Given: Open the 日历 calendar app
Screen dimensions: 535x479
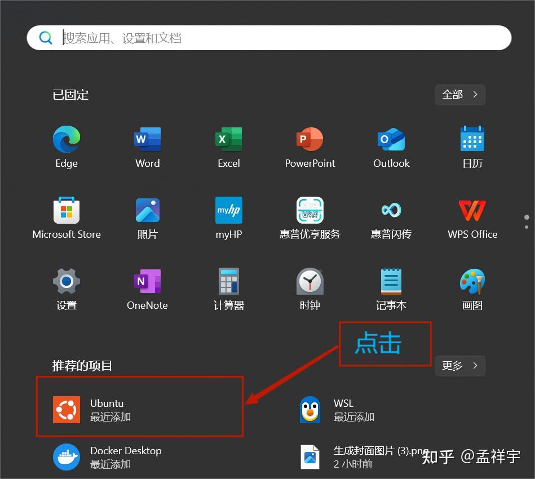Looking at the screenshot, I should coord(472,138).
